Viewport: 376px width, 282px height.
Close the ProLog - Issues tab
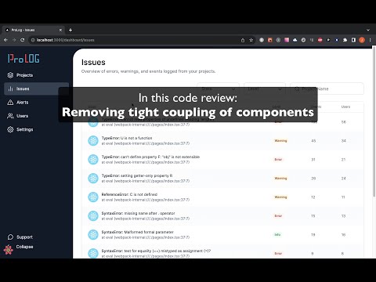(x=60, y=30)
